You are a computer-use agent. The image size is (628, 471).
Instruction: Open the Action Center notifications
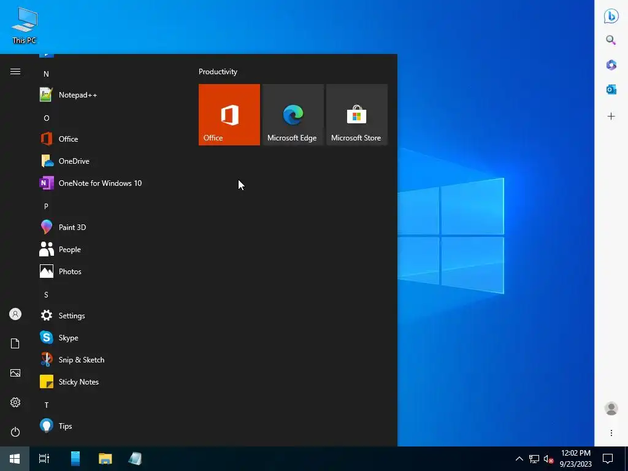[x=608, y=459]
